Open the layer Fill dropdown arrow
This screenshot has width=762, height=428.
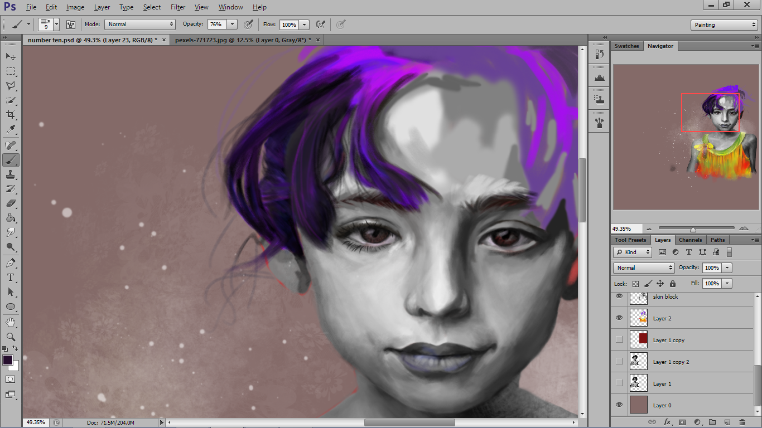click(x=727, y=283)
